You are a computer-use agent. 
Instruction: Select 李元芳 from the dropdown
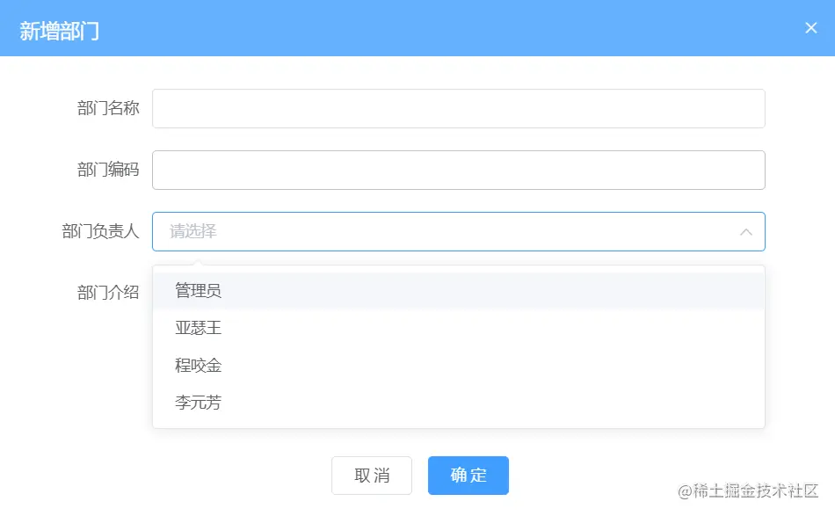click(459, 403)
